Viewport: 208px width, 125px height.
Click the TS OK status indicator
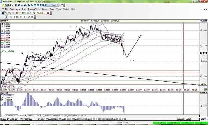click(x=173, y=123)
